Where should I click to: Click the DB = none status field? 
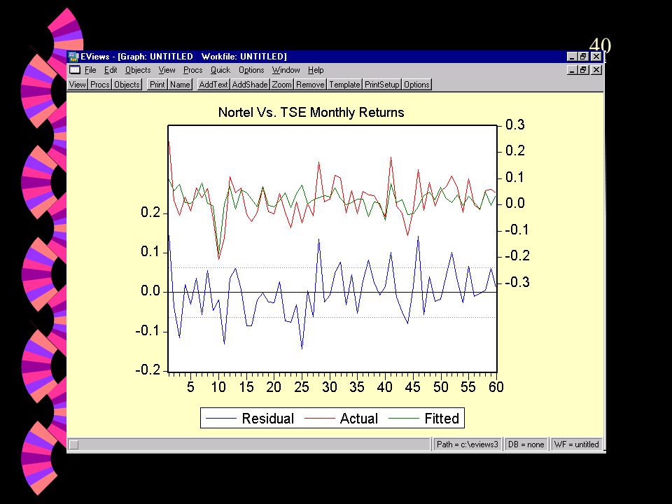(526, 444)
